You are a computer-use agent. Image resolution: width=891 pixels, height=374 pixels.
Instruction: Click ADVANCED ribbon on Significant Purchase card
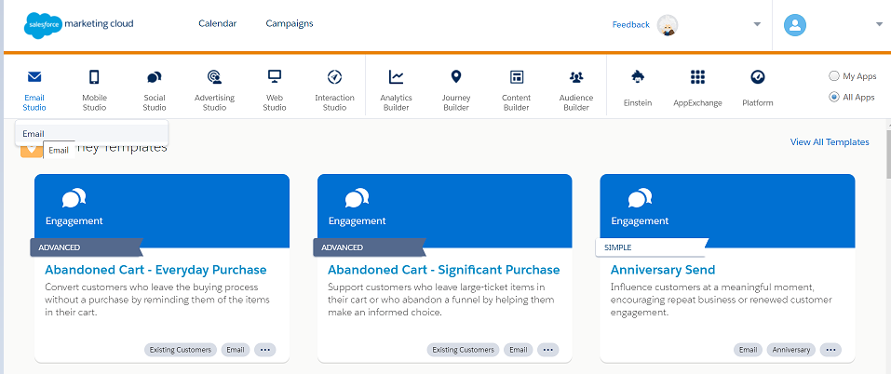tap(368, 247)
